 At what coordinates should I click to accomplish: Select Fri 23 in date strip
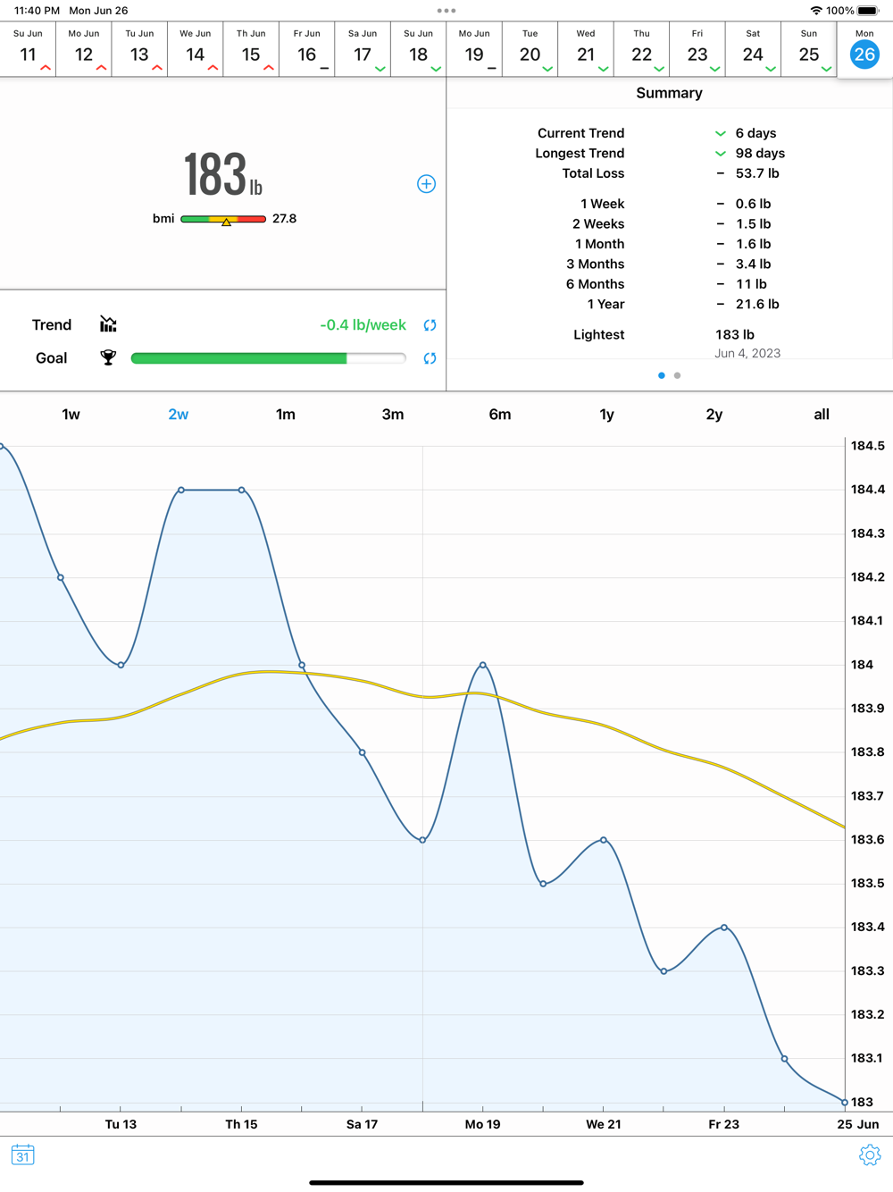click(x=697, y=49)
